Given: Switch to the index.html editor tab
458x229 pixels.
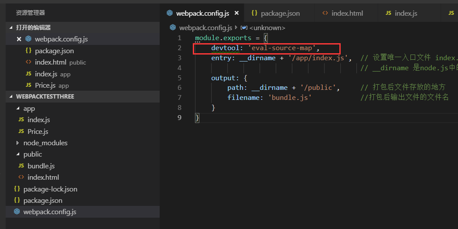Looking at the screenshot, I should pyautogui.click(x=347, y=14).
